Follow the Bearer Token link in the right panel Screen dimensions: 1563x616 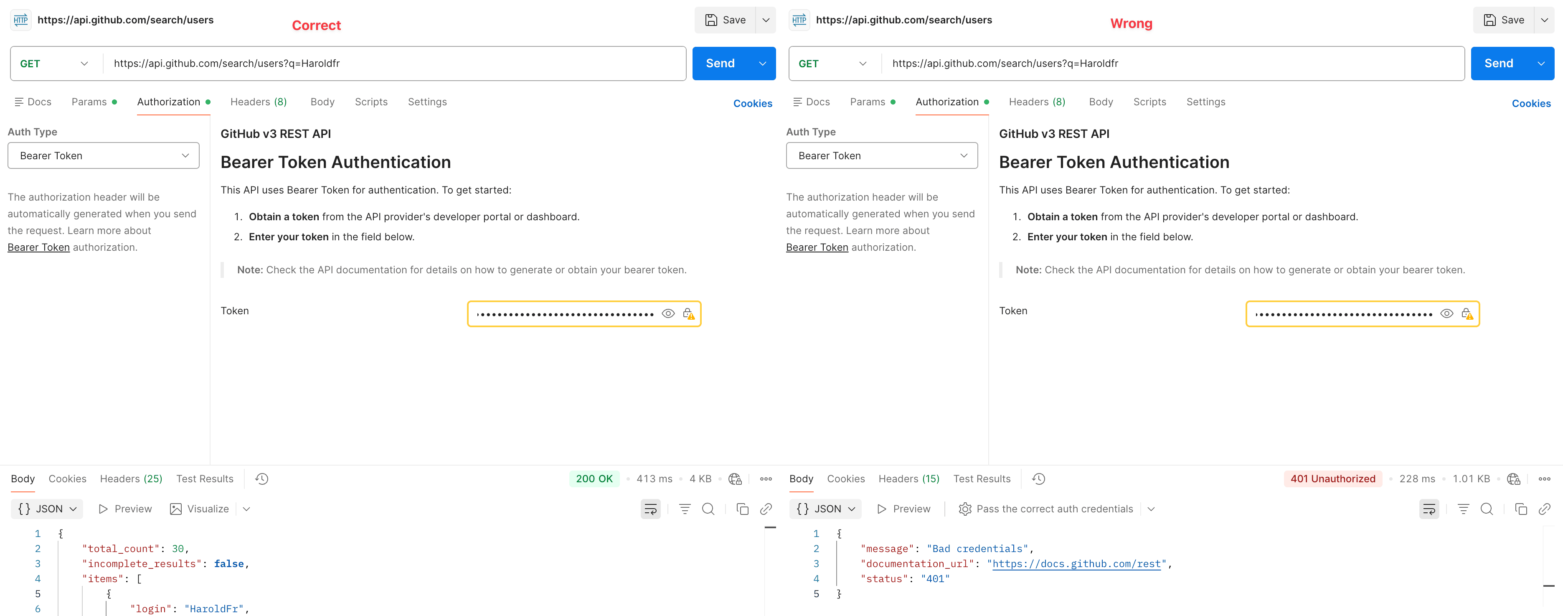pos(817,248)
